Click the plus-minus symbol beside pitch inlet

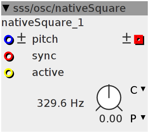tap(21, 38)
